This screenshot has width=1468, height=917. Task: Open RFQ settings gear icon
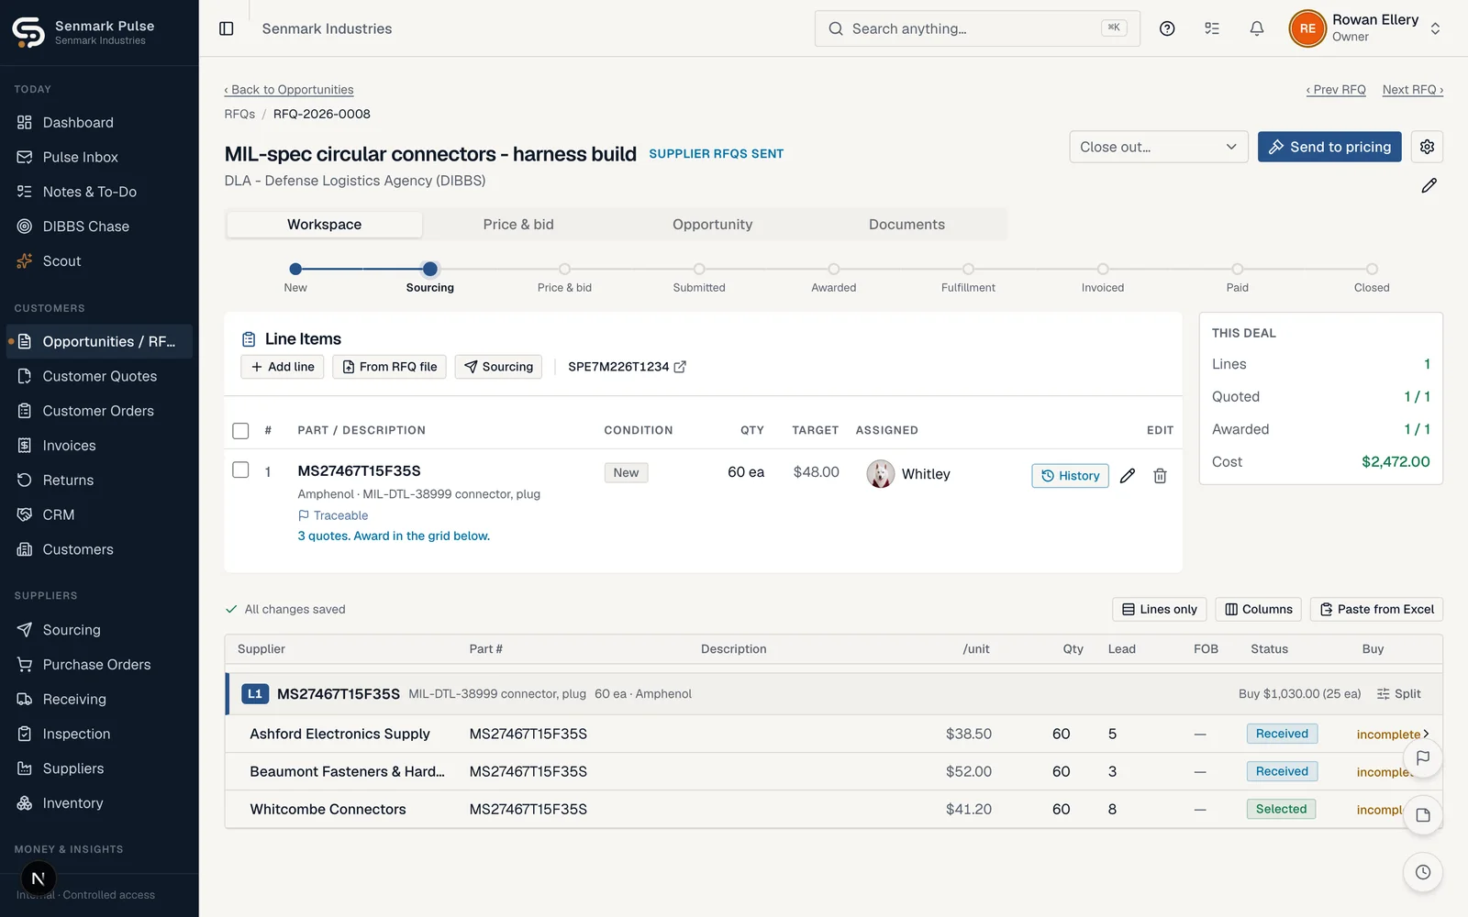click(x=1427, y=147)
